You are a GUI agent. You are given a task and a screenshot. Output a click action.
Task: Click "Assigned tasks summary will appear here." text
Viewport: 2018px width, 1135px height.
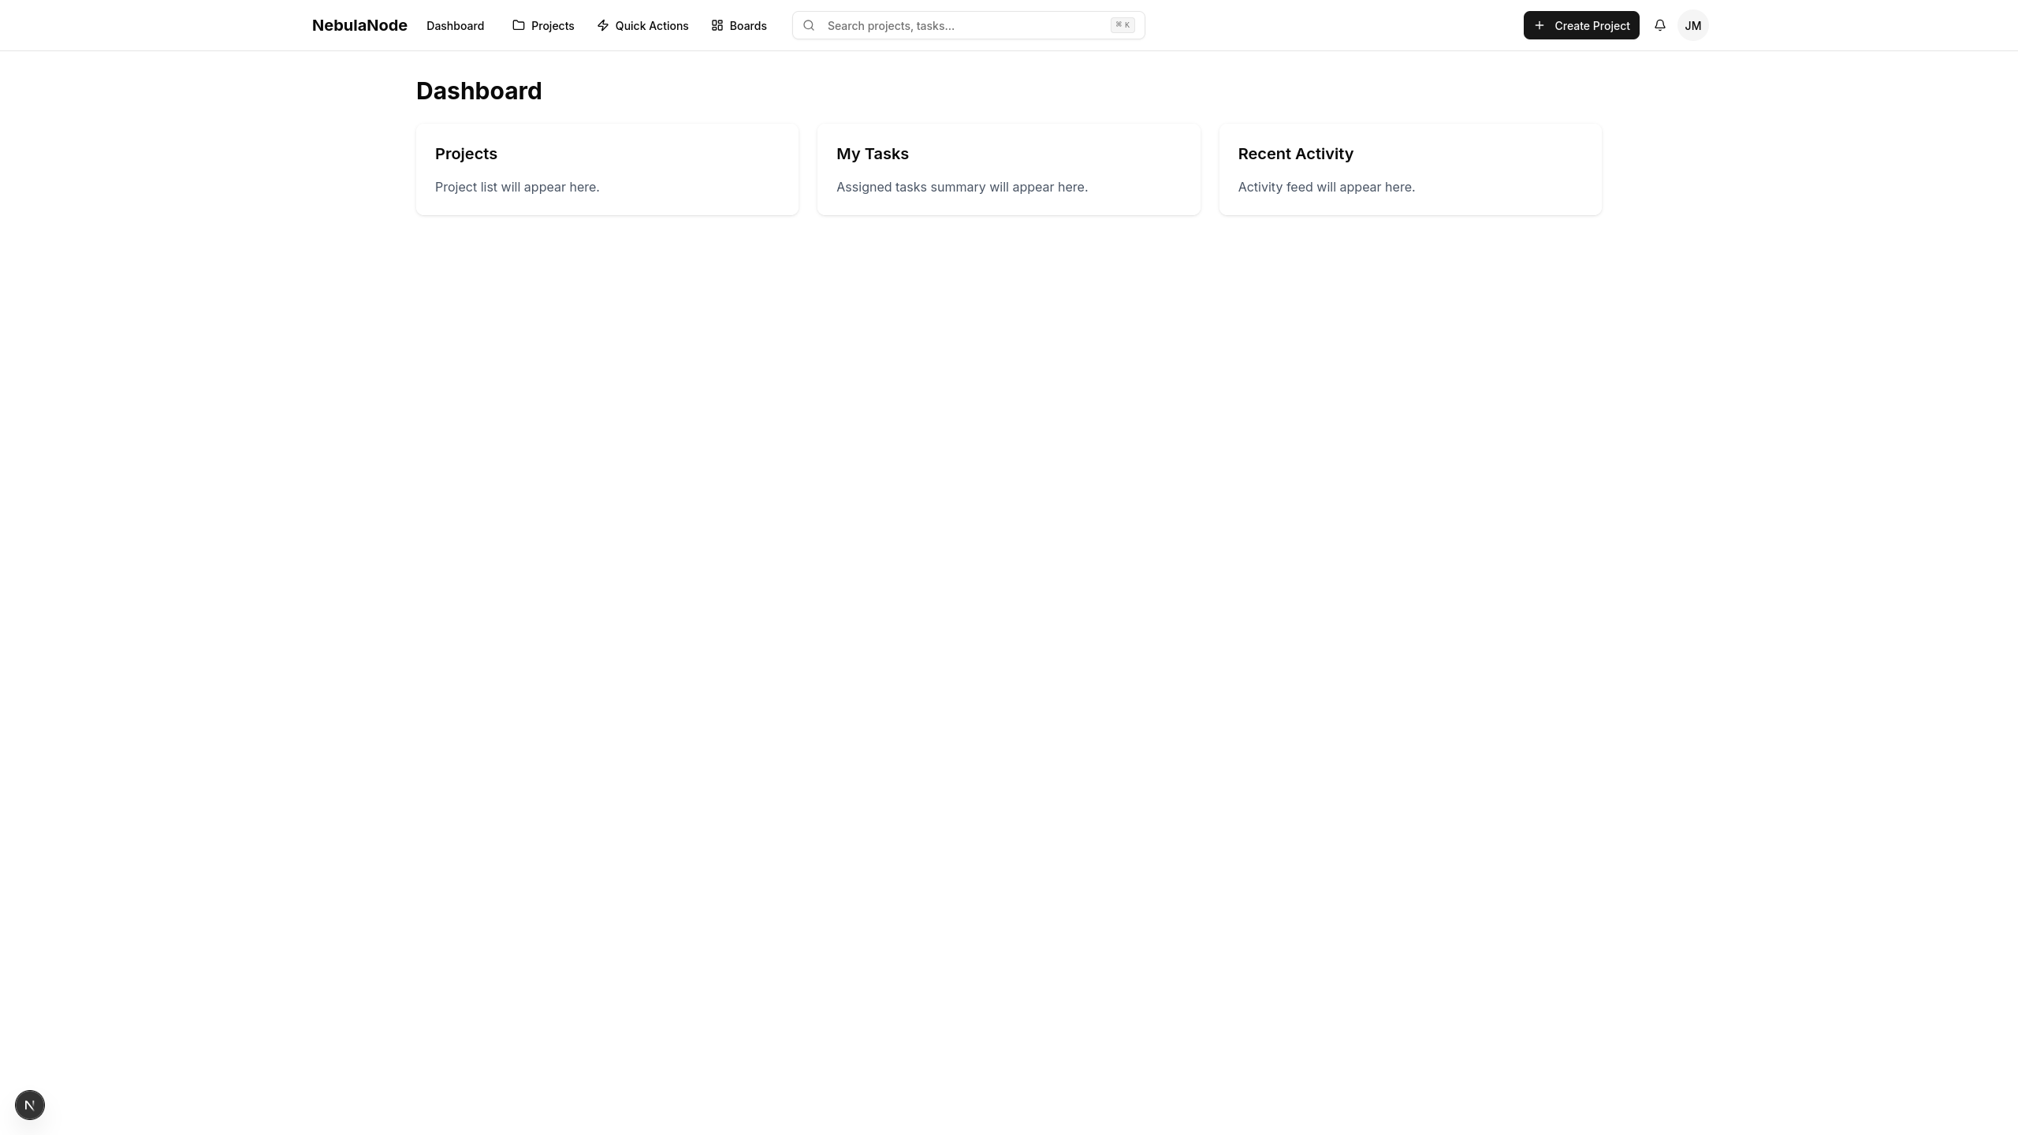point(962,187)
